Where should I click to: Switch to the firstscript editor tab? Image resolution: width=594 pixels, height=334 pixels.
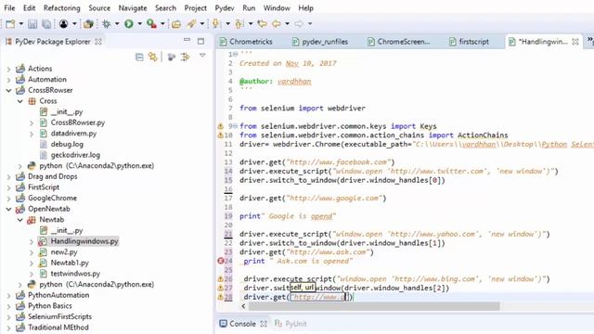(469, 42)
